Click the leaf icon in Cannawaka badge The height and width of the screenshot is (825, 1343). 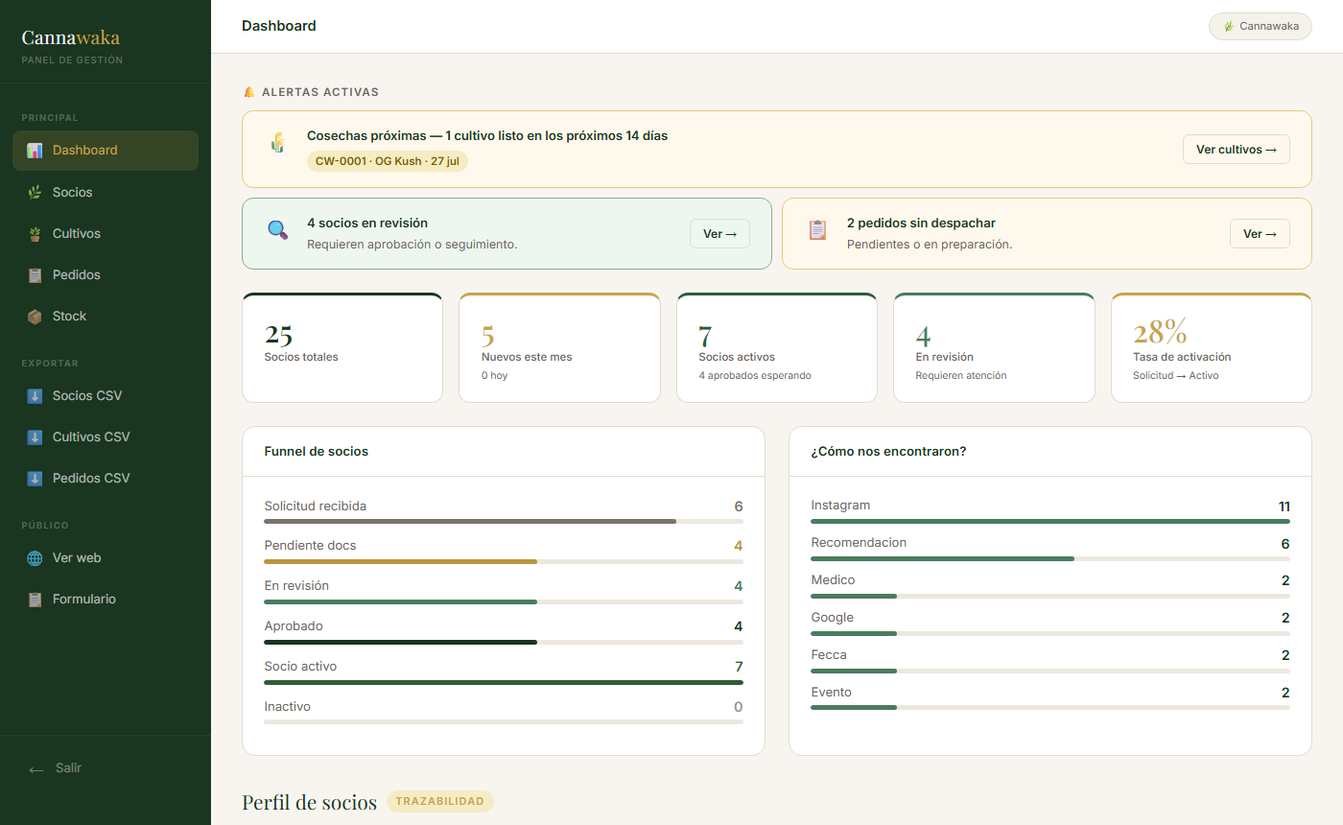pos(1229,26)
